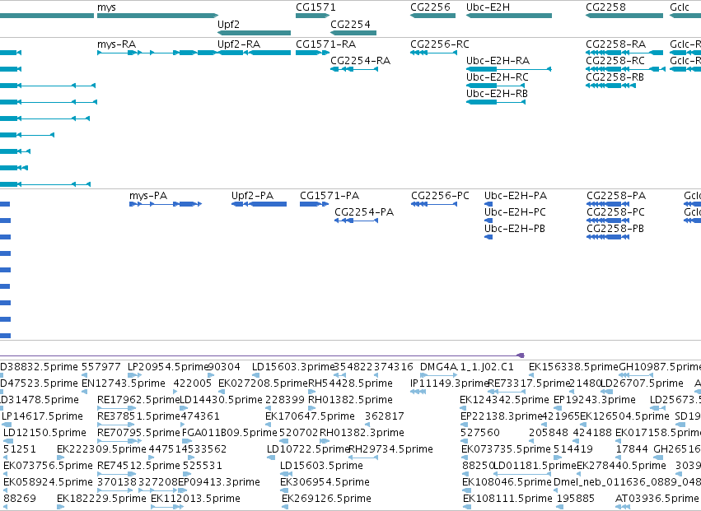This screenshot has height=511, width=701.
Task: Open EST EP19243.3prime label
Action: click(x=595, y=400)
